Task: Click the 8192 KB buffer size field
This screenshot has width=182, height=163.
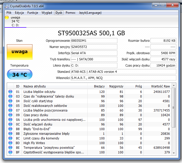Action: pyautogui.click(x=163, y=41)
